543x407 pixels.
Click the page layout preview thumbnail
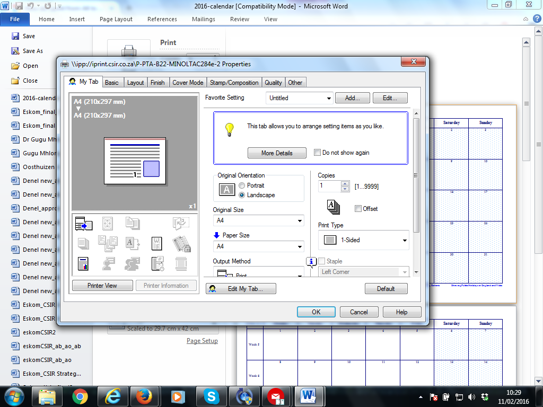pyautogui.click(x=135, y=161)
